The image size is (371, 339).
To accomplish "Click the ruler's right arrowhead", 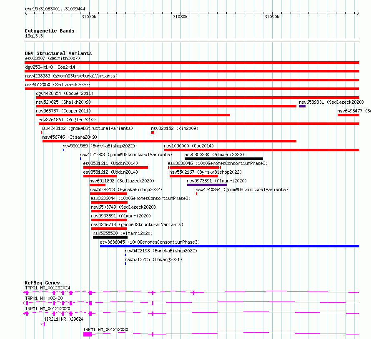I will point(358,13).
